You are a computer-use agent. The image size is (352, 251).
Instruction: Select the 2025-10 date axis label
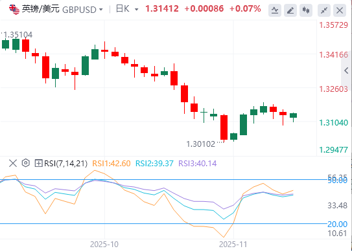(104, 245)
